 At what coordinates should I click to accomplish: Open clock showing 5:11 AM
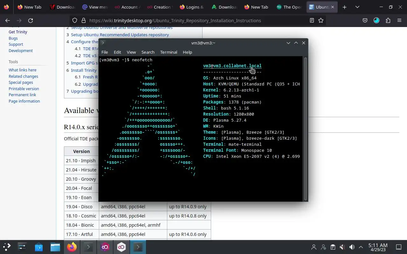click(x=378, y=247)
